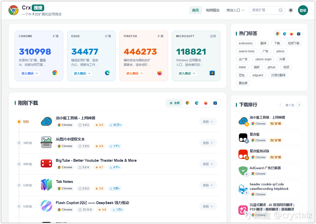Image resolution: width=316 pixels, height=224 pixels.
Task: Expand the 商店入口 dropdown menu
Action: tap(235, 10)
